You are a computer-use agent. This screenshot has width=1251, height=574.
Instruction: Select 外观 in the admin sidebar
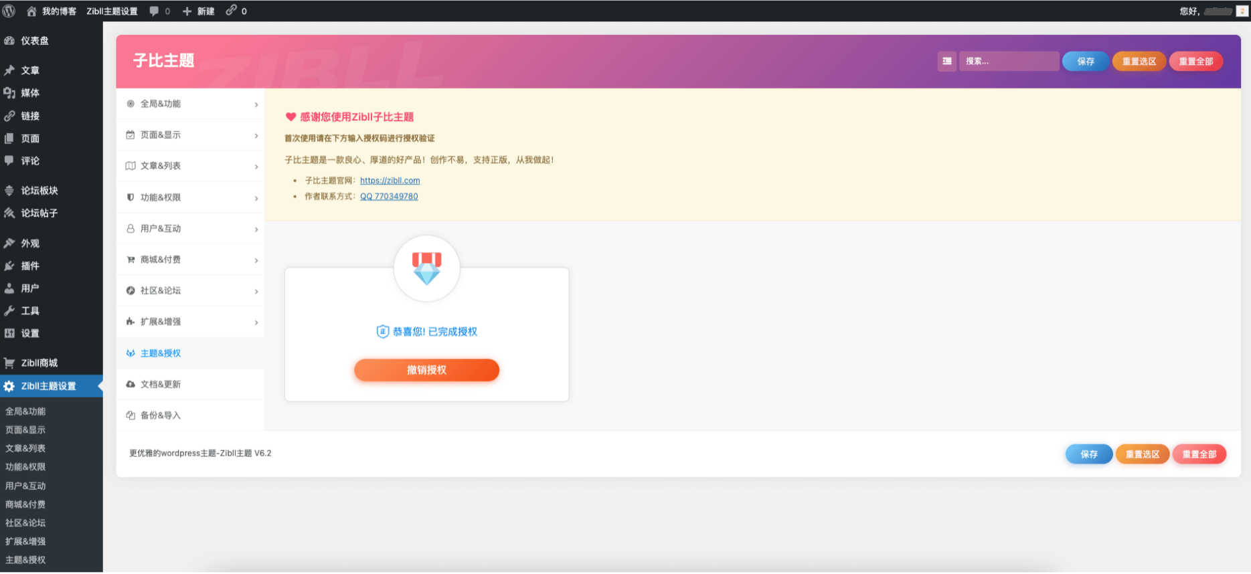(x=30, y=244)
